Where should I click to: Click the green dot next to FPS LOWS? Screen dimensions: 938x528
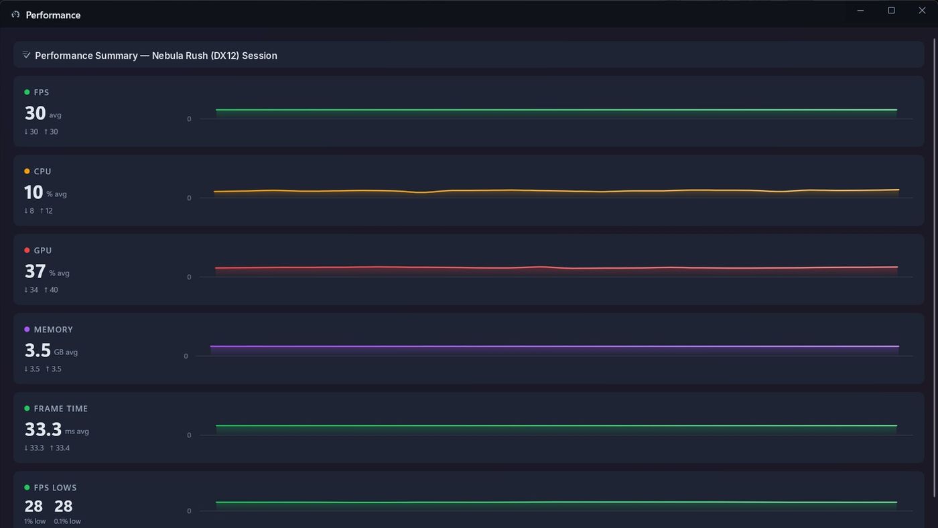tap(27, 488)
